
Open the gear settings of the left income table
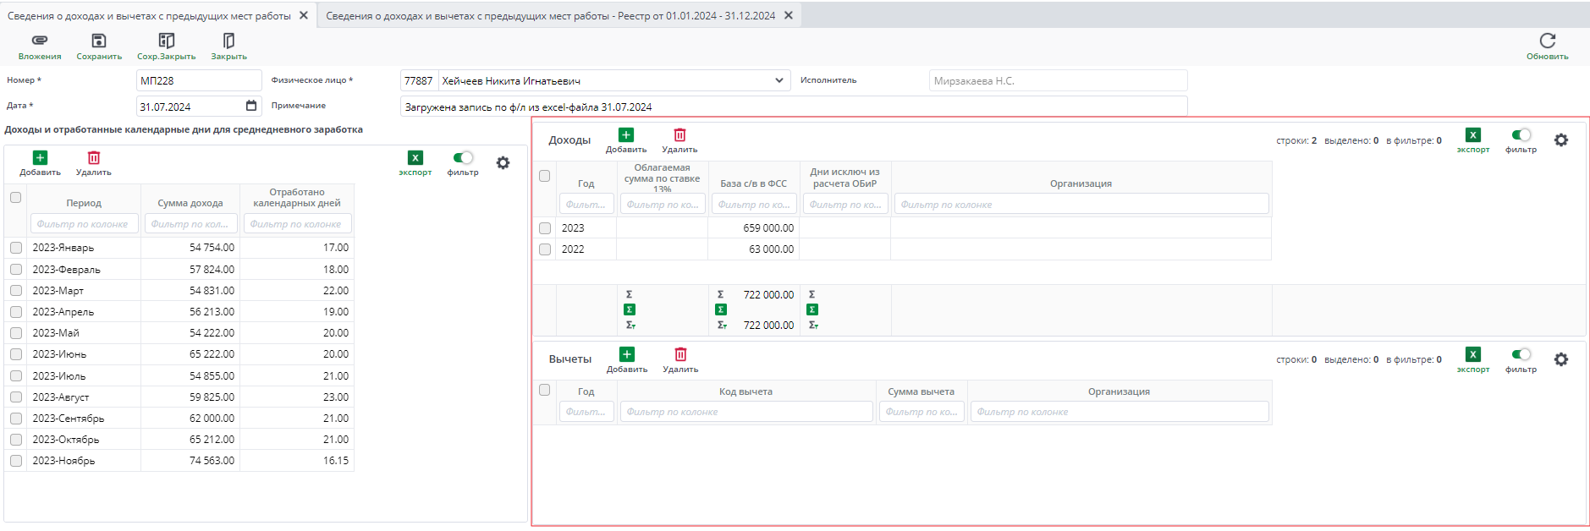[x=503, y=162]
